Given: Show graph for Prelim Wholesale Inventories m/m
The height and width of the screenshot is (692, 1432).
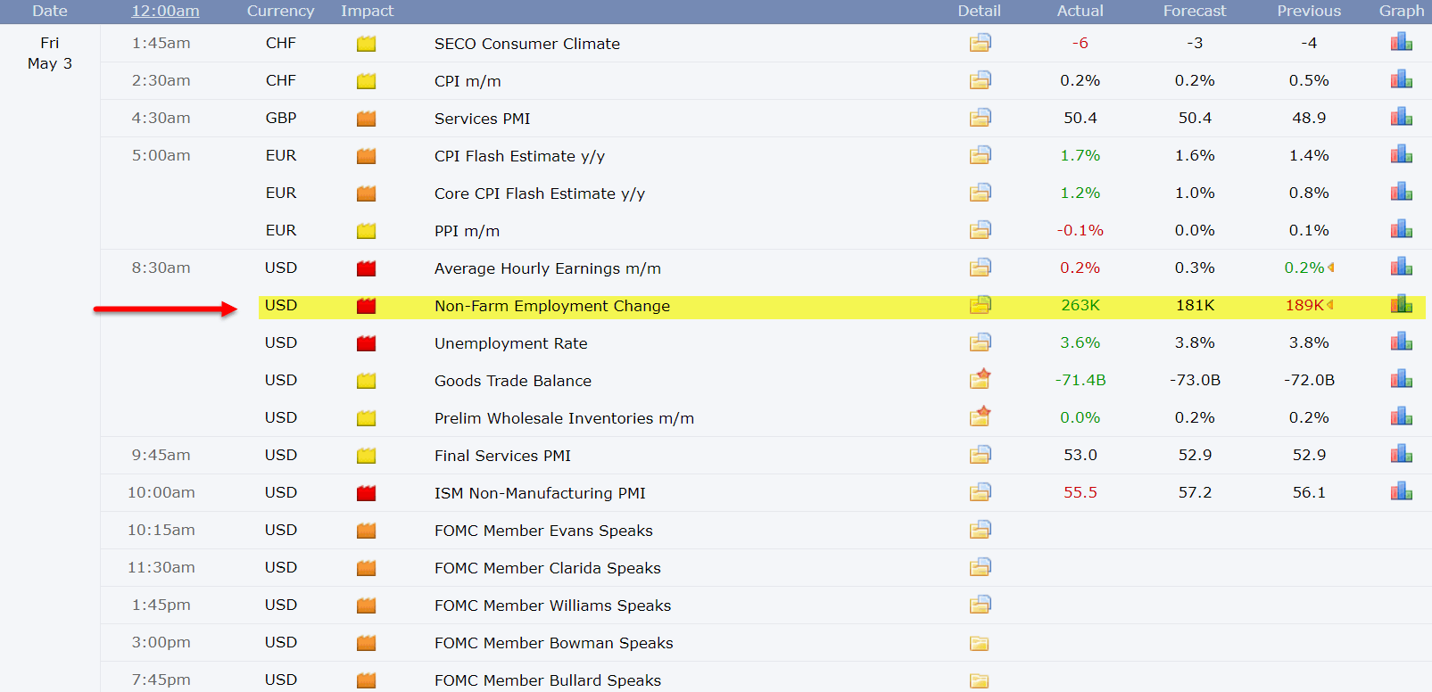Looking at the screenshot, I should (1401, 416).
